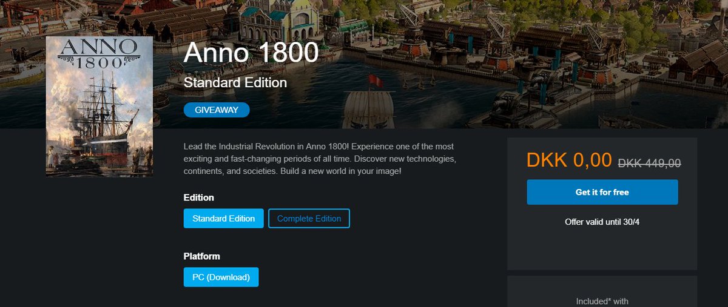
Task: Open the Anno 1800 cover art thumbnail
Action: coord(99,107)
